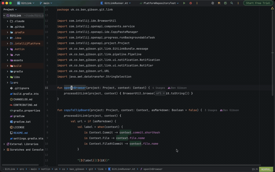Viewport: 275px width, 172px height.
Task: Click GitLink in the breadcrumb bar
Action: [x=10, y=169]
